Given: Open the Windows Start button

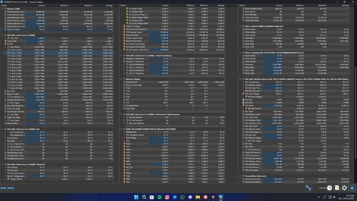Looking at the screenshot, I should [x=136, y=197].
